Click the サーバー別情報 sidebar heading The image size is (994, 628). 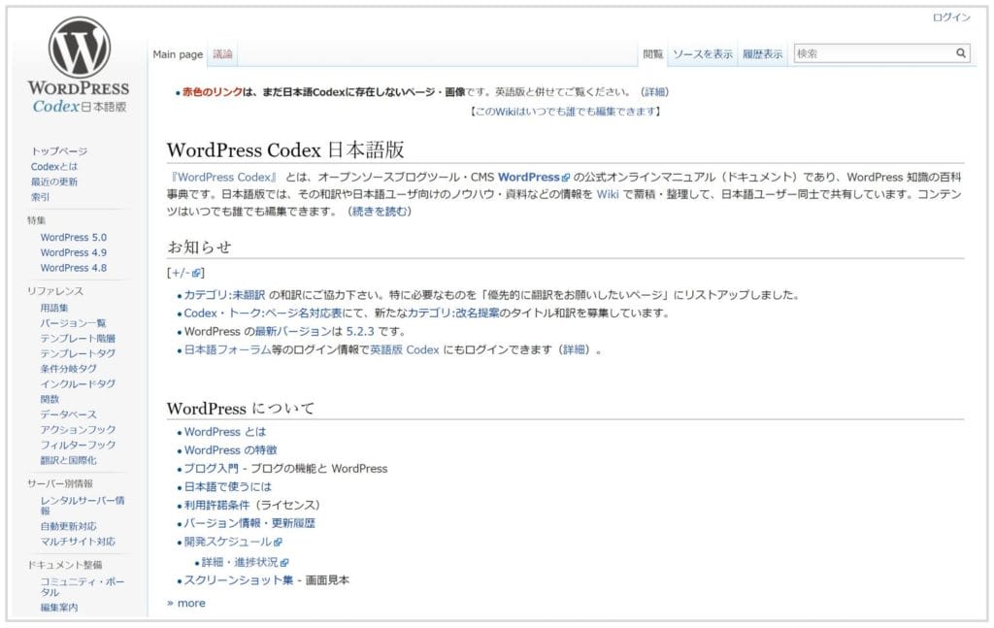(59, 483)
